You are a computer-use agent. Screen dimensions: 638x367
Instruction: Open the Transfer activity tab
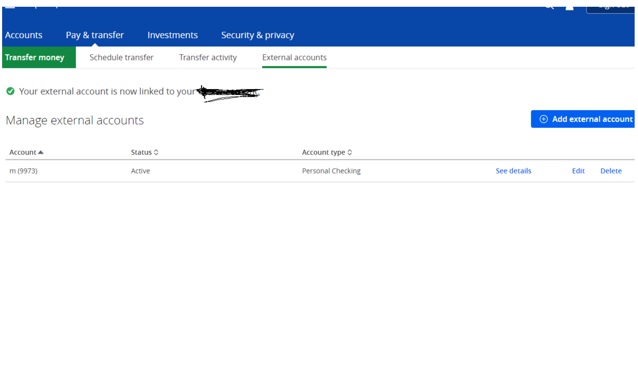click(x=208, y=57)
